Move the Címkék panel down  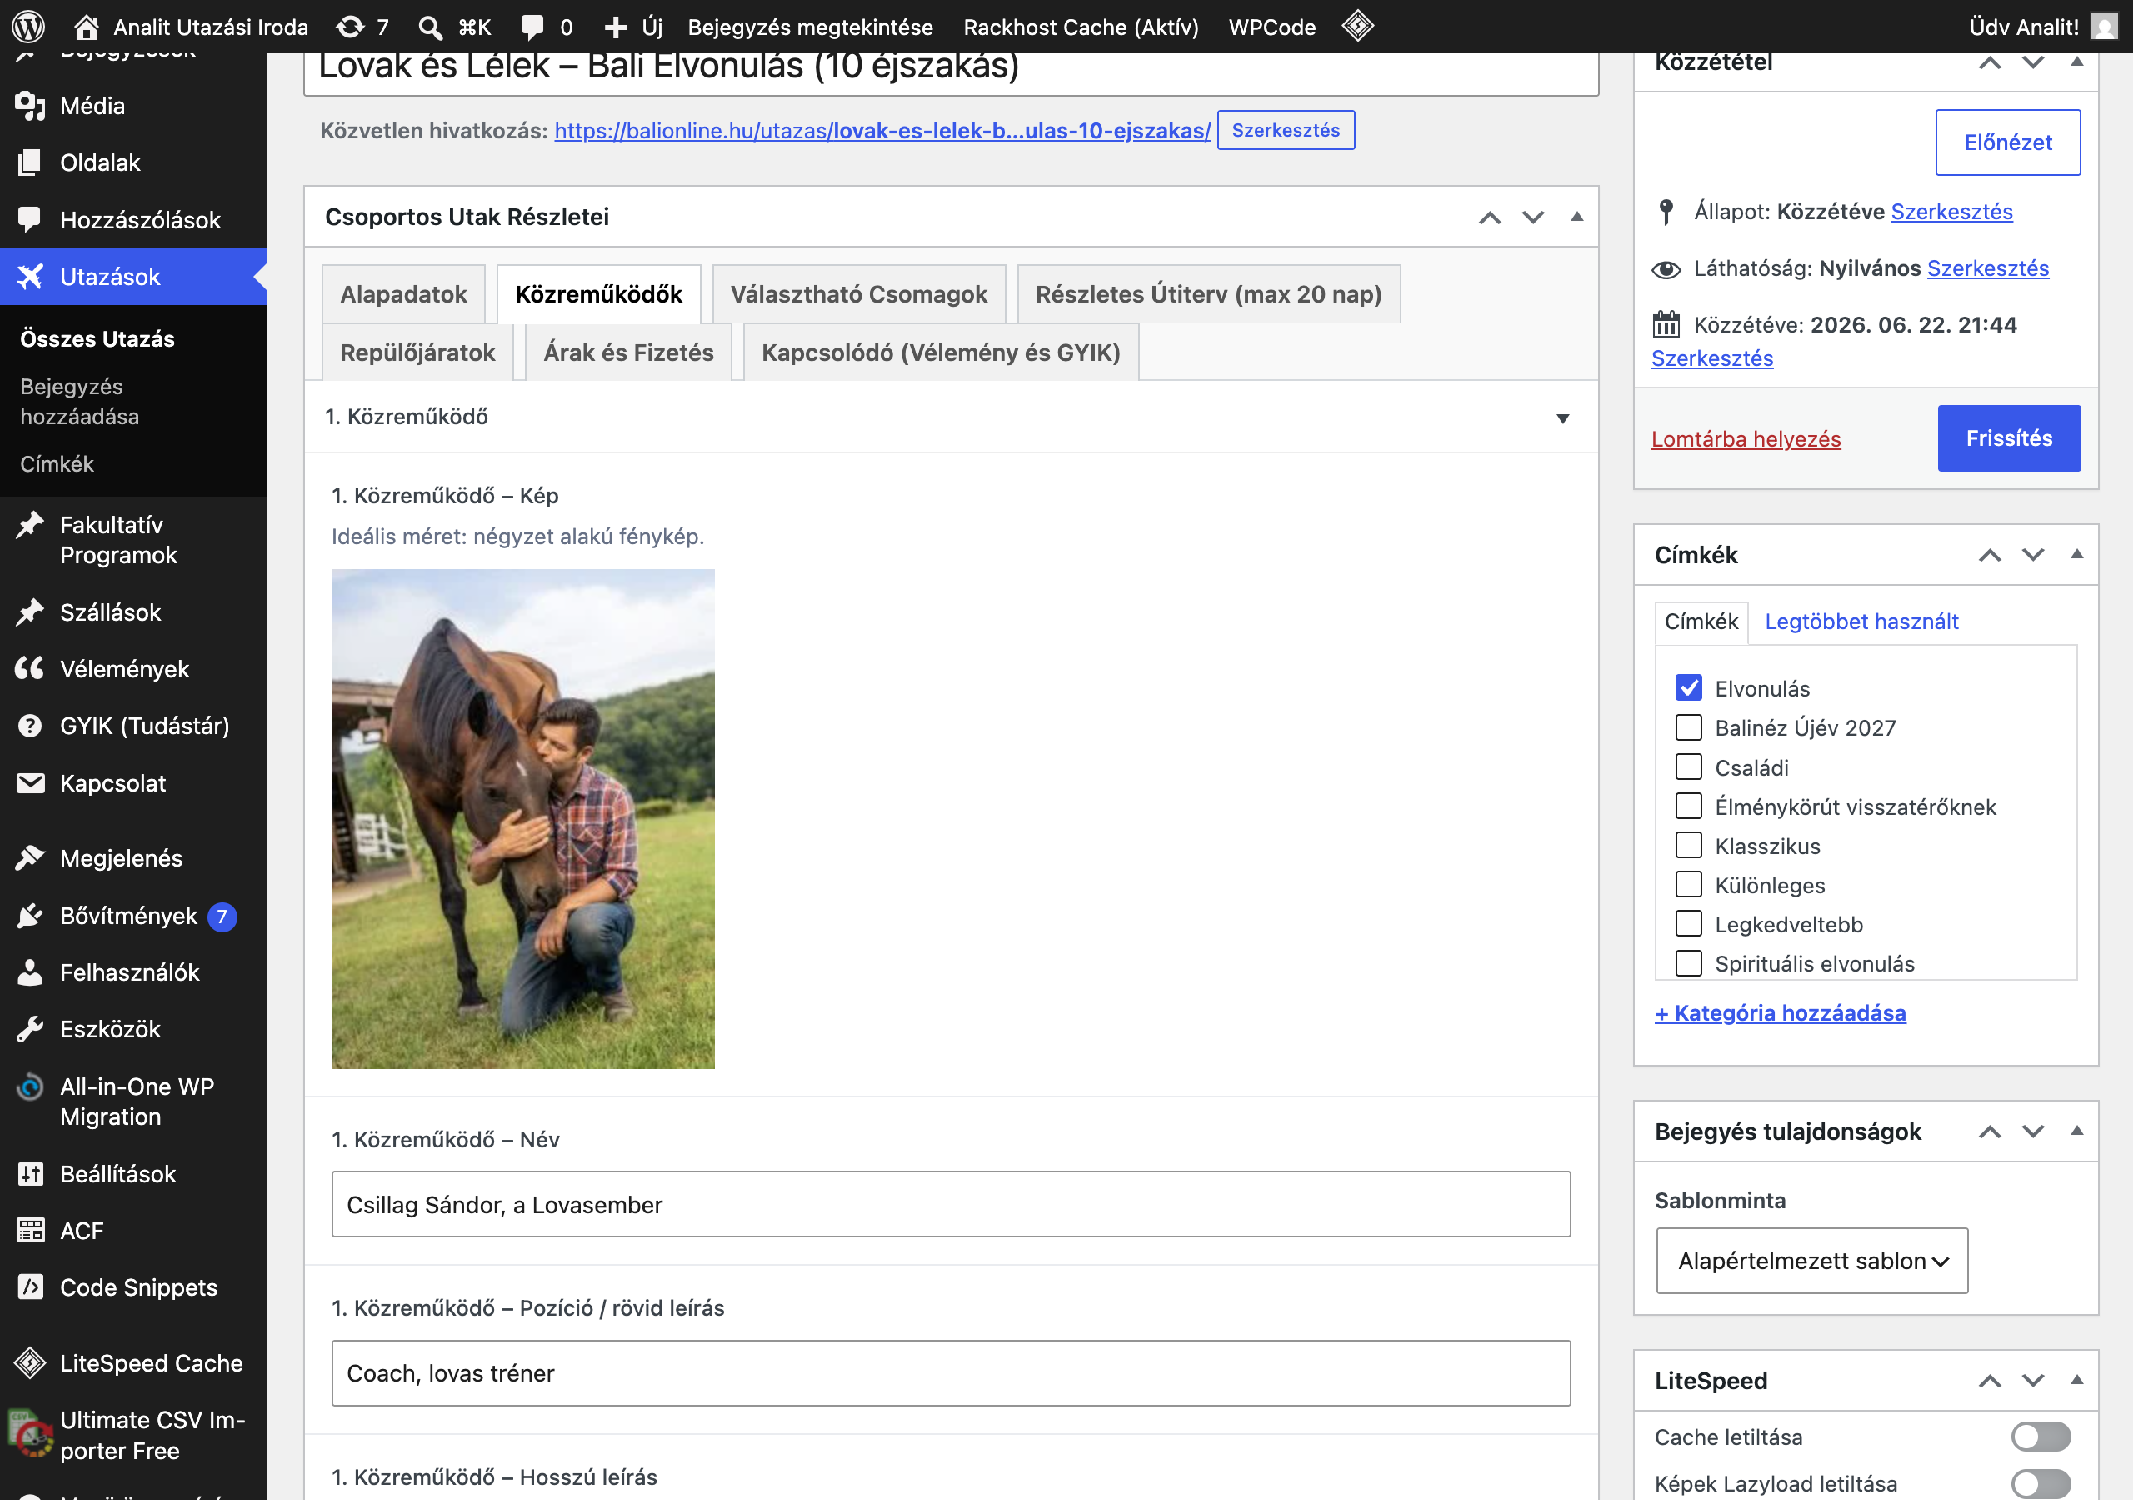(x=2033, y=555)
